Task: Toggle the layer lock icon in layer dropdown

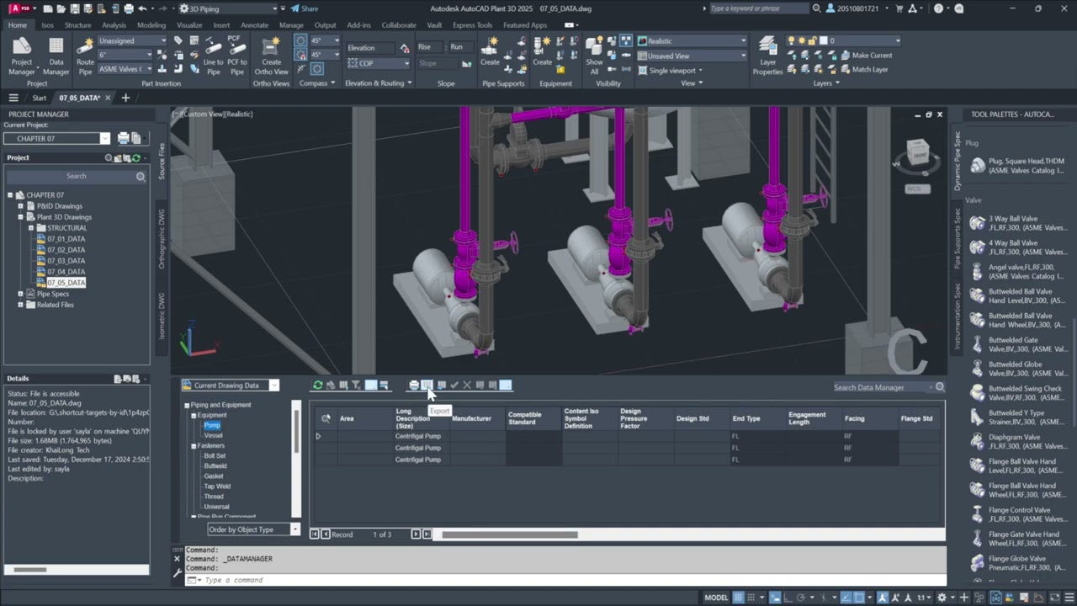Action: pyautogui.click(x=812, y=40)
